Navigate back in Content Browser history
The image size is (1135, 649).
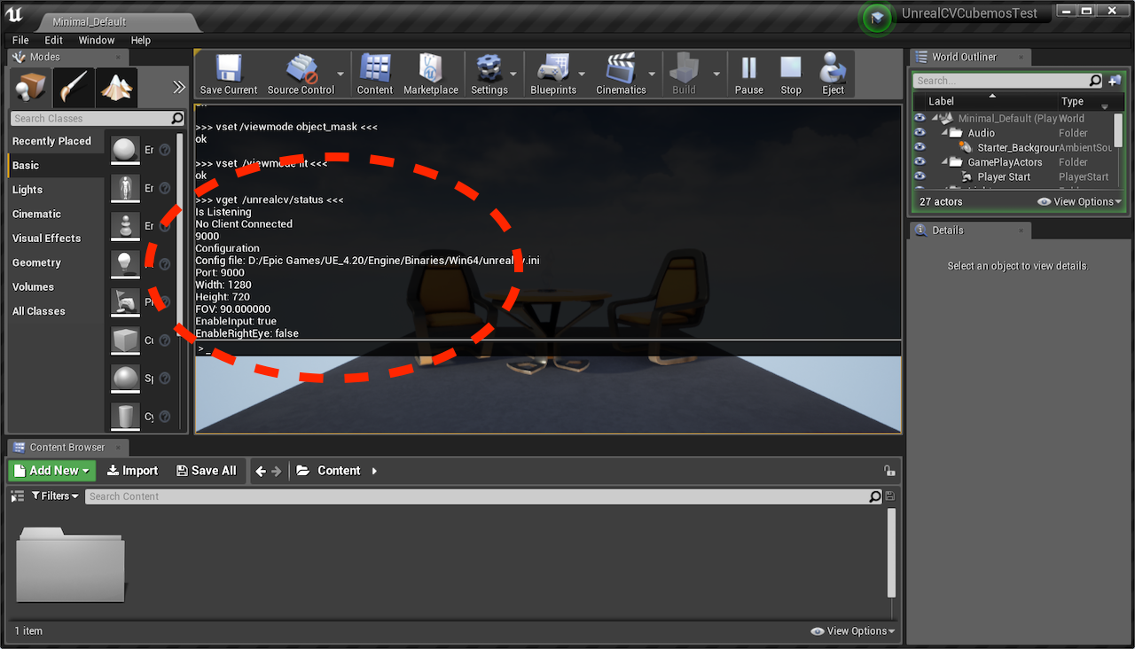point(261,471)
